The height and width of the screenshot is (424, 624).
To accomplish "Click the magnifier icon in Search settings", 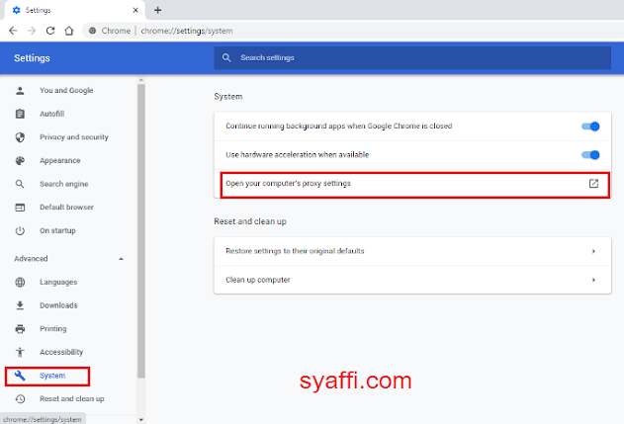I will pyautogui.click(x=226, y=57).
